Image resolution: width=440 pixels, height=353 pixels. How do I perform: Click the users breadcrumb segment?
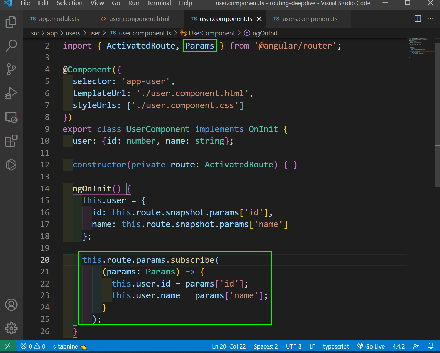[x=73, y=33]
